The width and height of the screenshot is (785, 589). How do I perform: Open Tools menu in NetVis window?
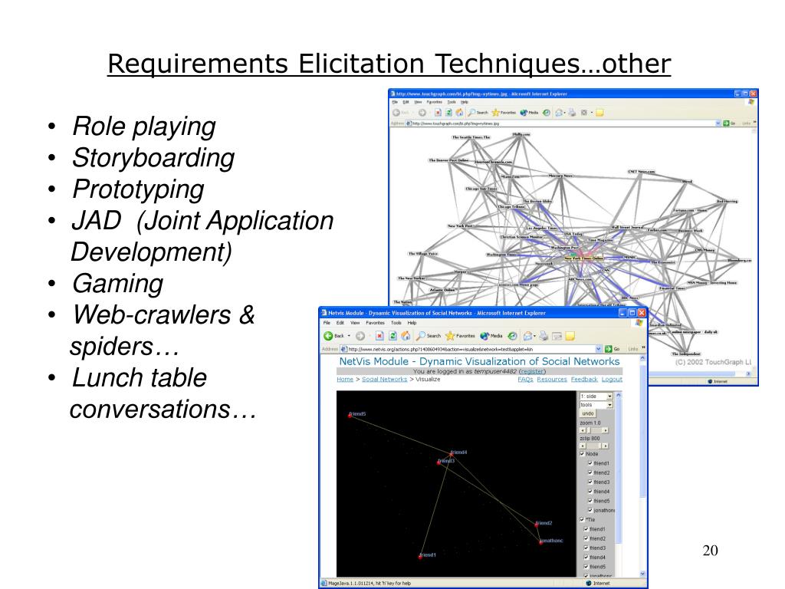coord(396,323)
